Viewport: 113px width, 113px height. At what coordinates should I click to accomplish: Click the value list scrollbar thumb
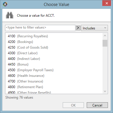pyautogui.click(x=105, y=43)
